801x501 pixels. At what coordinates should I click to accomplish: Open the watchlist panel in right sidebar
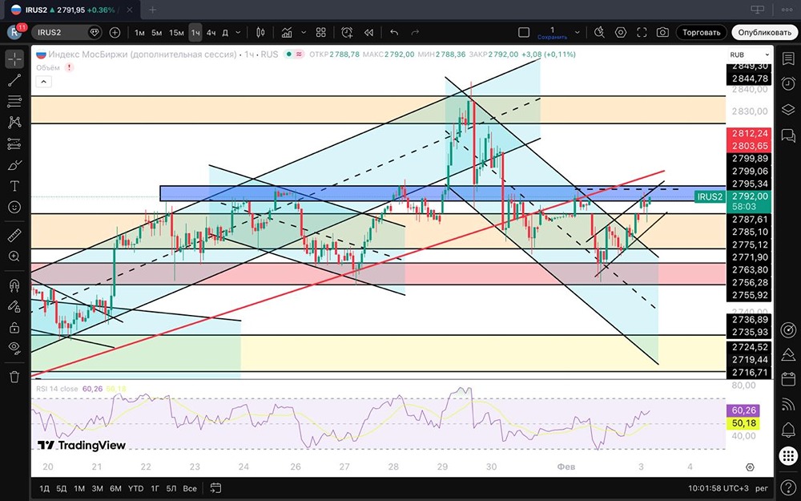tap(787, 59)
